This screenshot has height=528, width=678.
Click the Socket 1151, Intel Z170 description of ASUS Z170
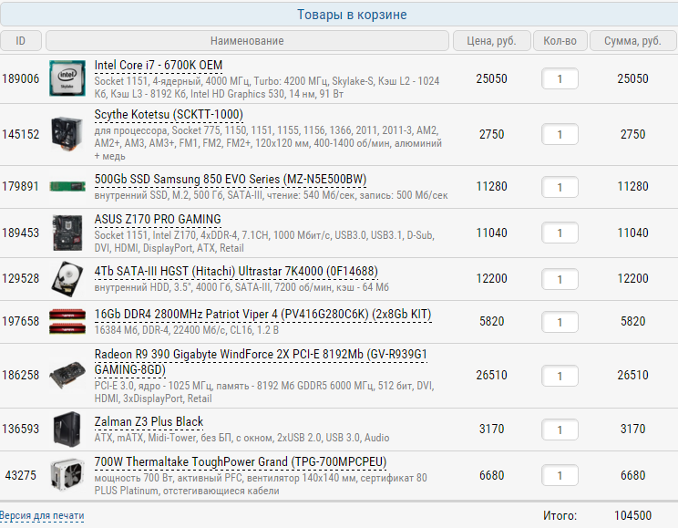[264, 242]
